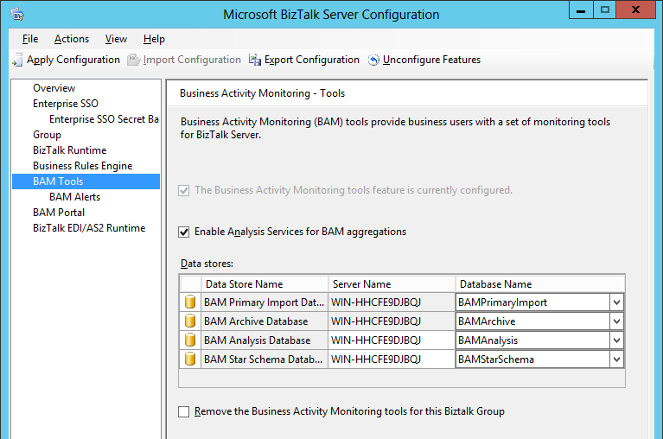Open the BAMStarSchema database dropdown arrow
The height and width of the screenshot is (439, 663).
[x=616, y=359]
